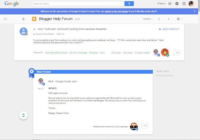Select the Windows category link

[93, 53]
